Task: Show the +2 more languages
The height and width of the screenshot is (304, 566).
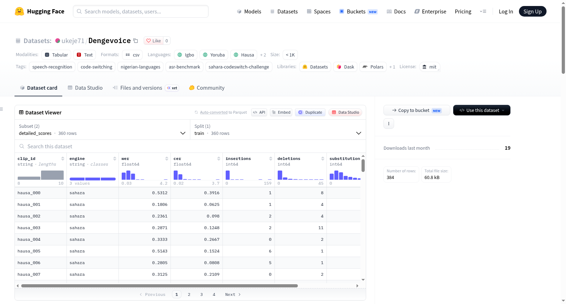Action: [263, 55]
